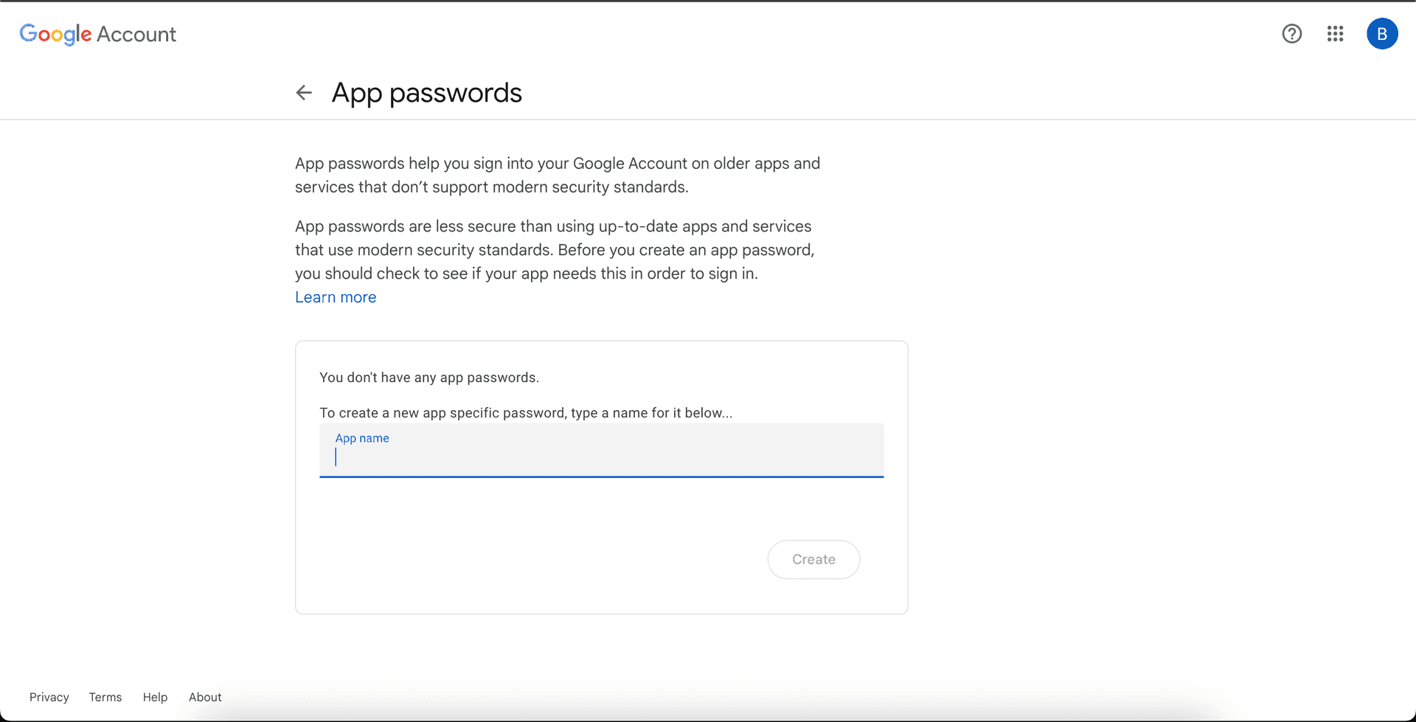Click the App passwords page title

(426, 92)
